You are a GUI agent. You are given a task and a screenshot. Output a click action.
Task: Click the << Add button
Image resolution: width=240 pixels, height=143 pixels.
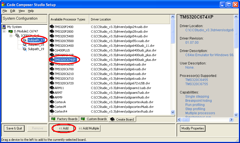(x=64, y=128)
